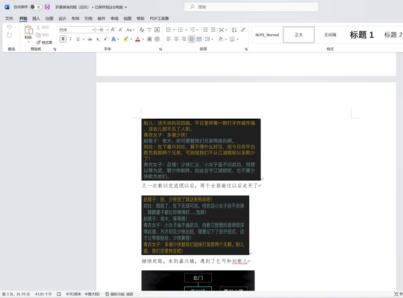Screen dimensions: 403x298
Task: Align text right
Action: (184, 39)
